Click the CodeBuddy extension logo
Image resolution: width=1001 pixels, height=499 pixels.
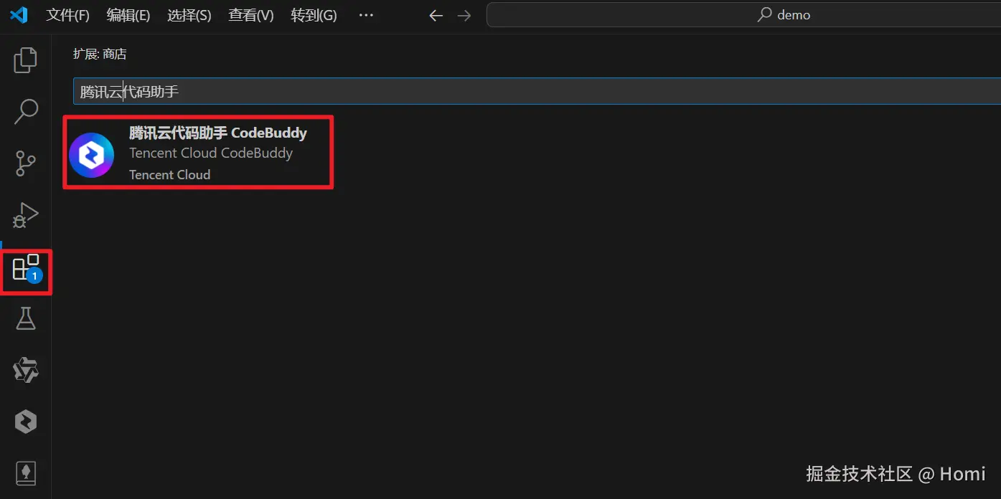(92, 155)
